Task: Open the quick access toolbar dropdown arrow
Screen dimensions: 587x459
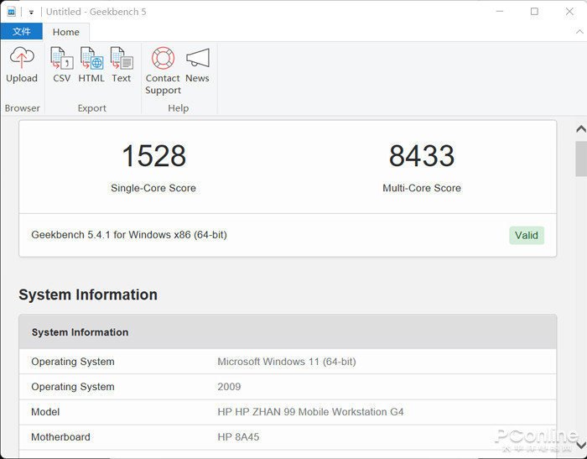Action: tap(32, 13)
